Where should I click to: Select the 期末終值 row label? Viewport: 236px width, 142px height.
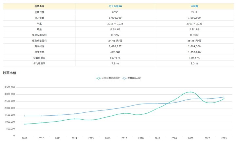tap(39, 46)
